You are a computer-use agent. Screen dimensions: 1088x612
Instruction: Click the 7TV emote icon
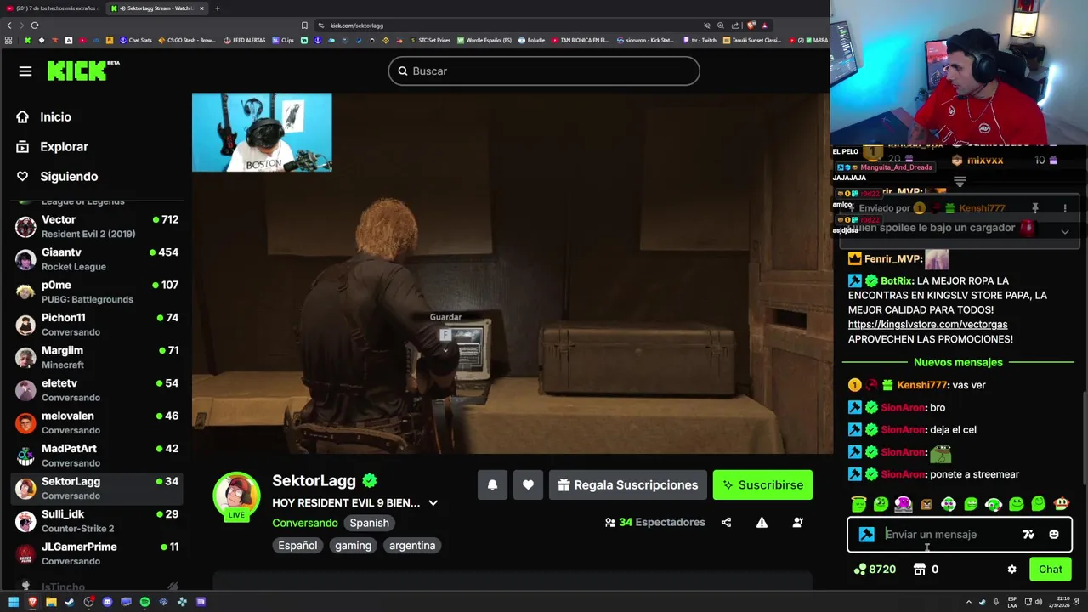(x=1028, y=535)
